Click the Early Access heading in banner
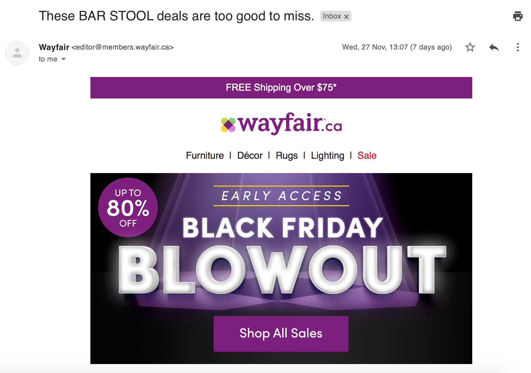531x373 pixels. (x=281, y=196)
